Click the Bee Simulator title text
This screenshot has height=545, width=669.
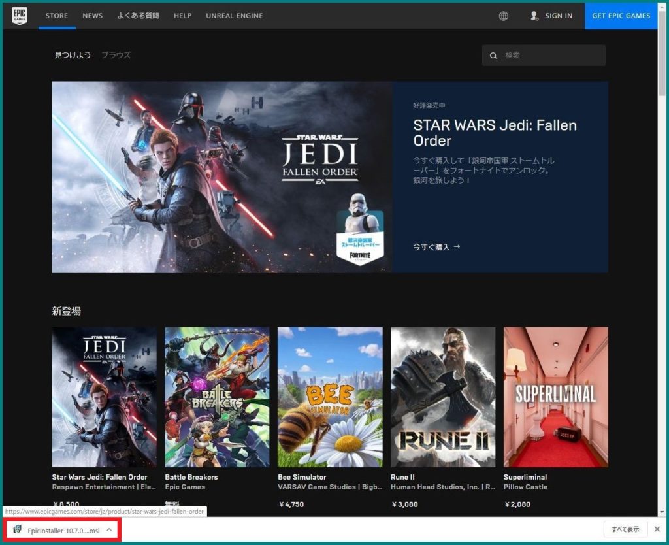pos(302,477)
